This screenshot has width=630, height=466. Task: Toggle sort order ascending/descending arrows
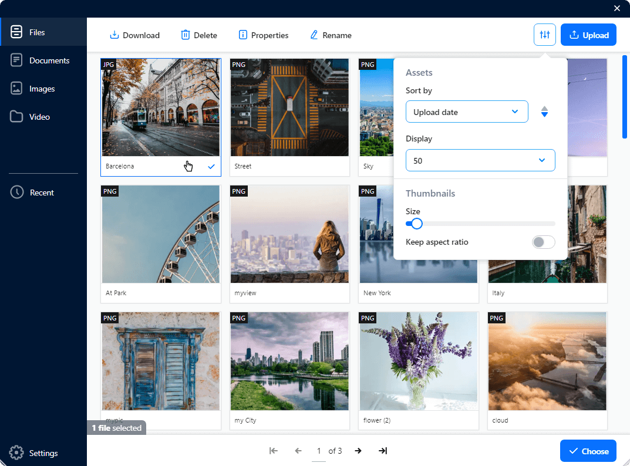tap(544, 112)
